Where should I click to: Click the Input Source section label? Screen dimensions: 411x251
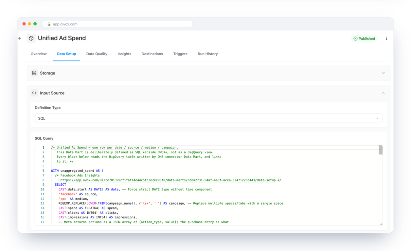tap(52, 93)
